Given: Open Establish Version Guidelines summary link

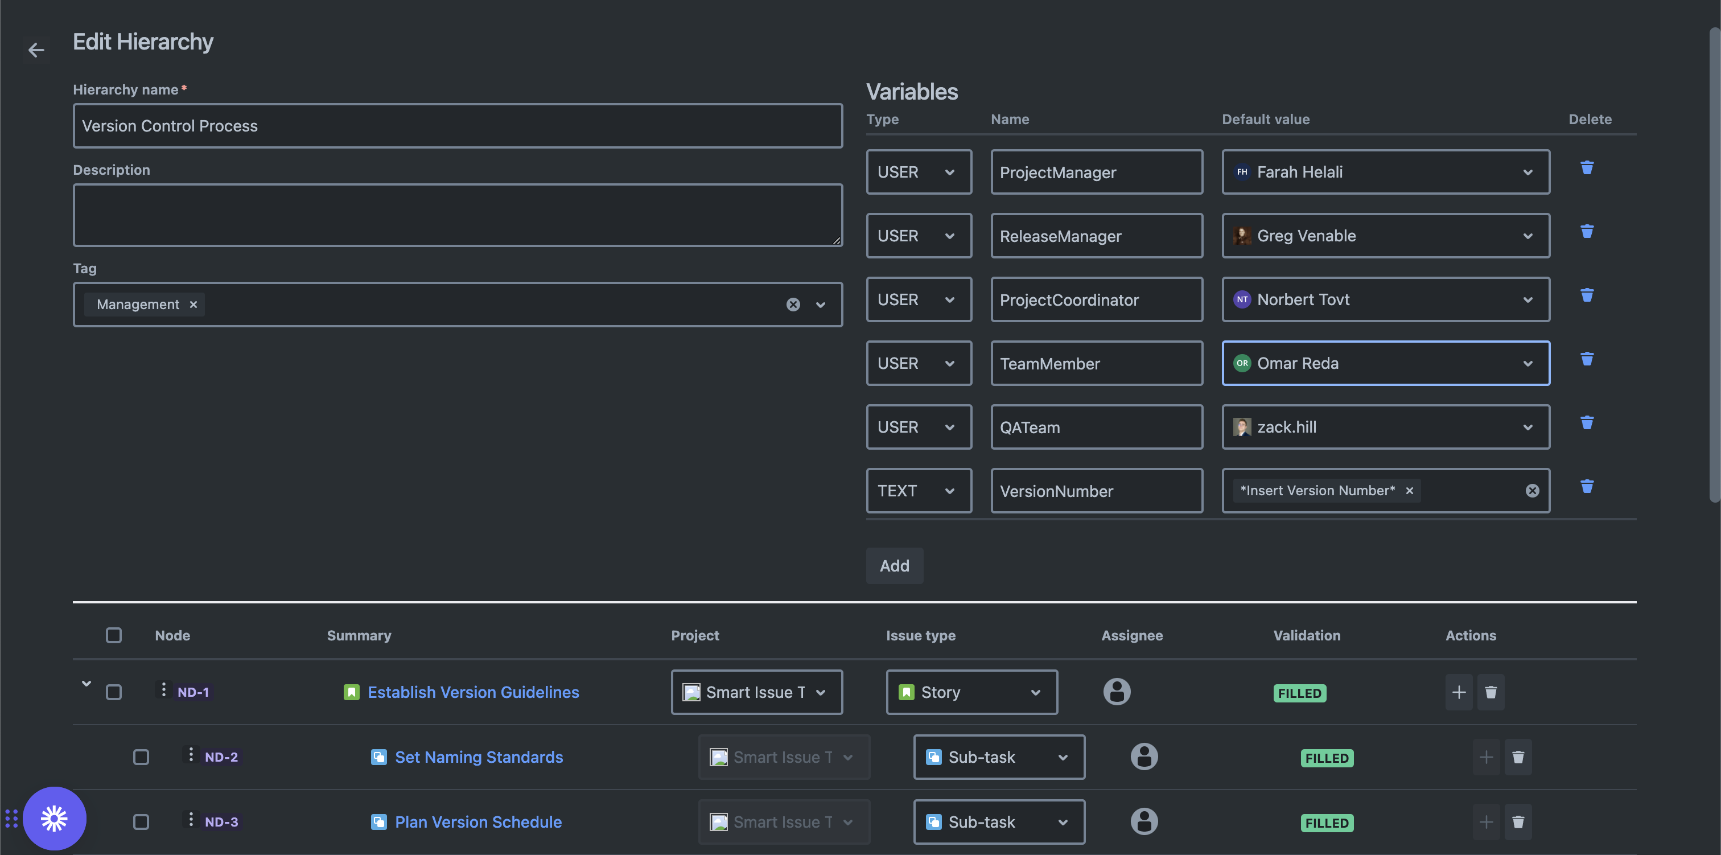Looking at the screenshot, I should [473, 692].
